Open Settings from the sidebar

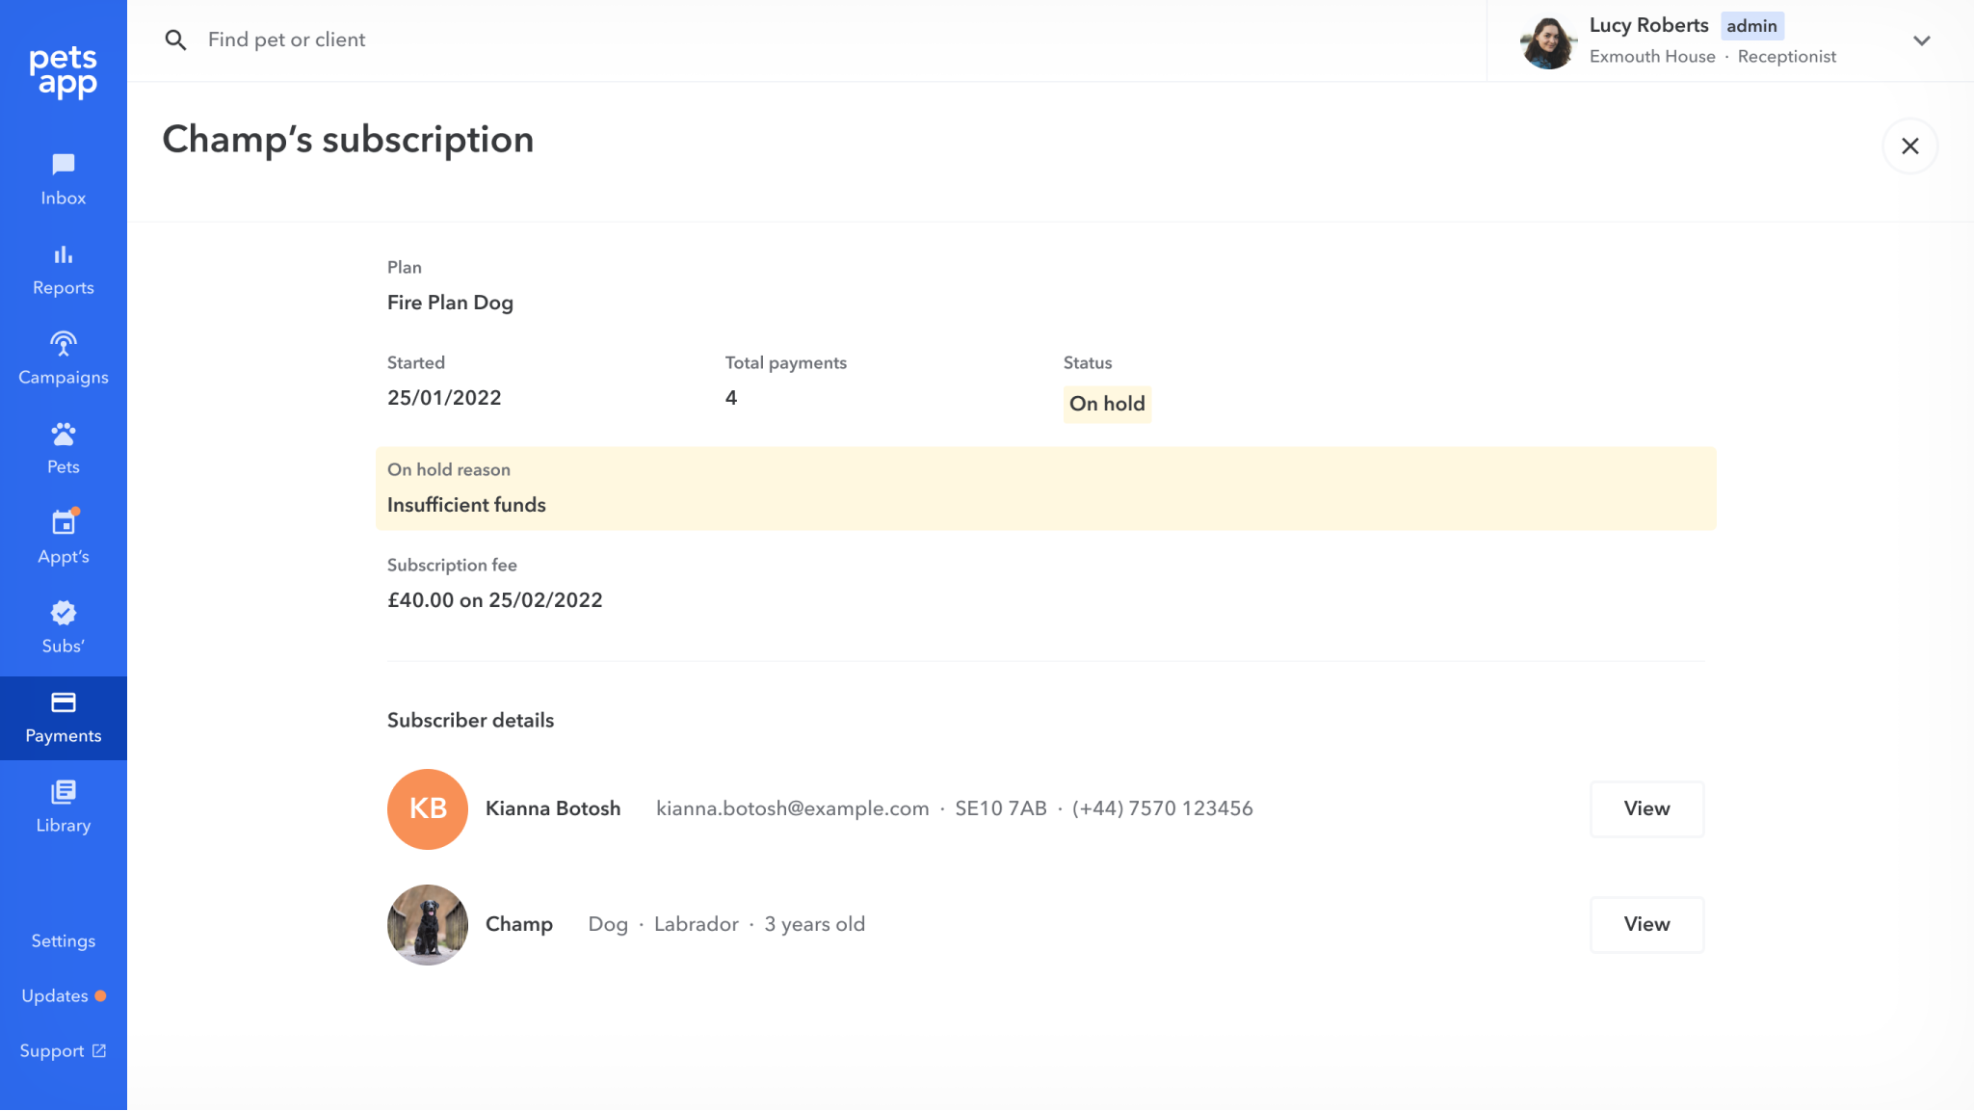pos(64,940)
